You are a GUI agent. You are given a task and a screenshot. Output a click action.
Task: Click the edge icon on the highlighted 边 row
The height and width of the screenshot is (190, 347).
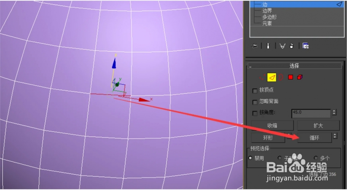tap(339, 4)
